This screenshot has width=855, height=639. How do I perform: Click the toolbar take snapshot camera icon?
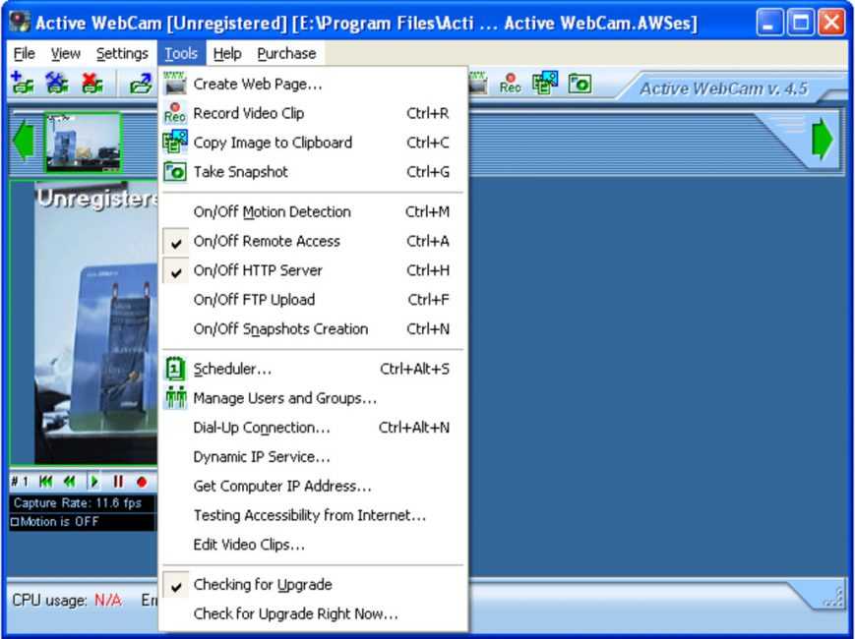580,85
